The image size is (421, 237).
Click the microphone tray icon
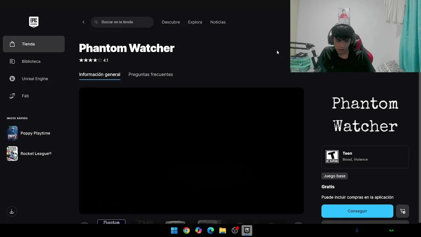click(357, 230)
